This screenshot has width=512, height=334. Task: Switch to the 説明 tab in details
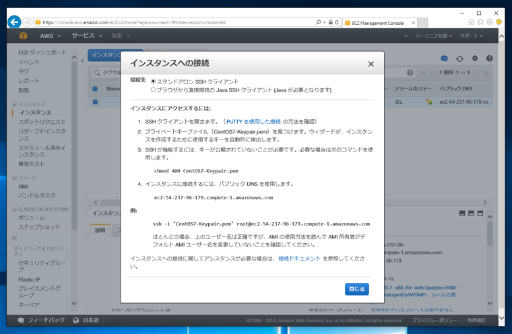[x=100, y=230]
